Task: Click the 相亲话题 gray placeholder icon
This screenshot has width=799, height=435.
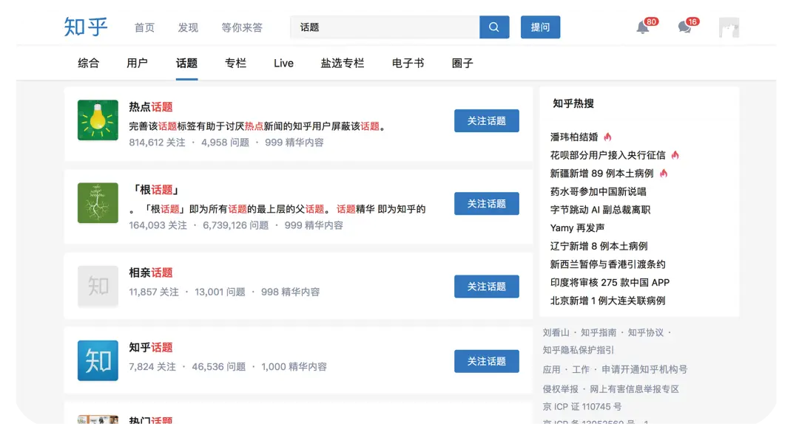Action: point(98,286)
